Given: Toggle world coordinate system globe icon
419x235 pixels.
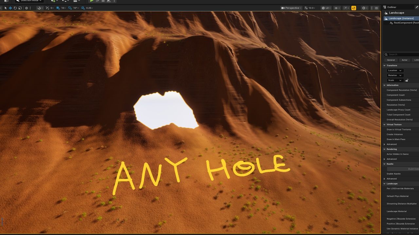Looking at the screenshot, I should tap(27, 8).
